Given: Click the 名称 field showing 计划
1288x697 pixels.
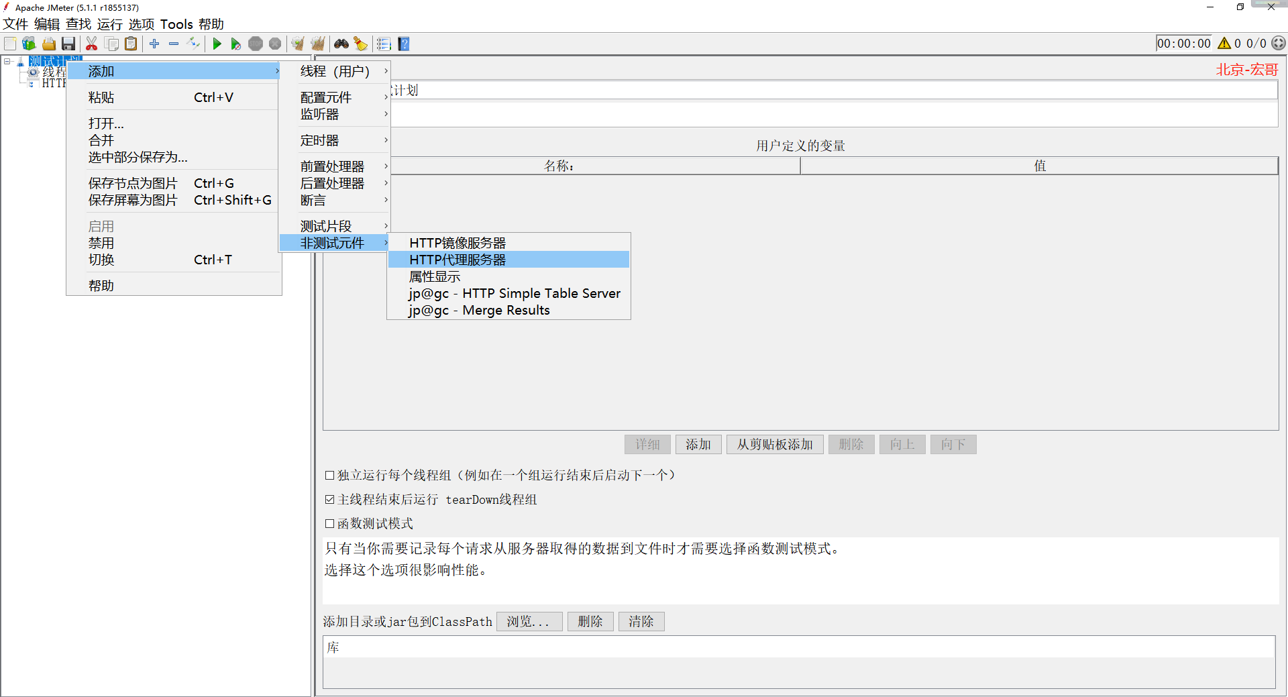Looking at the screenshot, I should point(834,91).
